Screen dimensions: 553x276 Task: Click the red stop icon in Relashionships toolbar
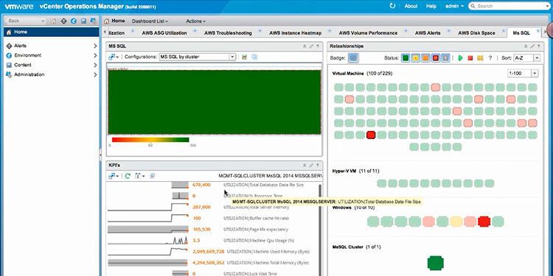pos(470,58)
